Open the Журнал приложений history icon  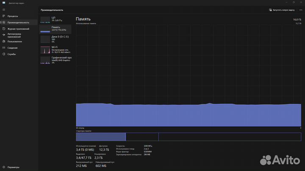point(3,29)
